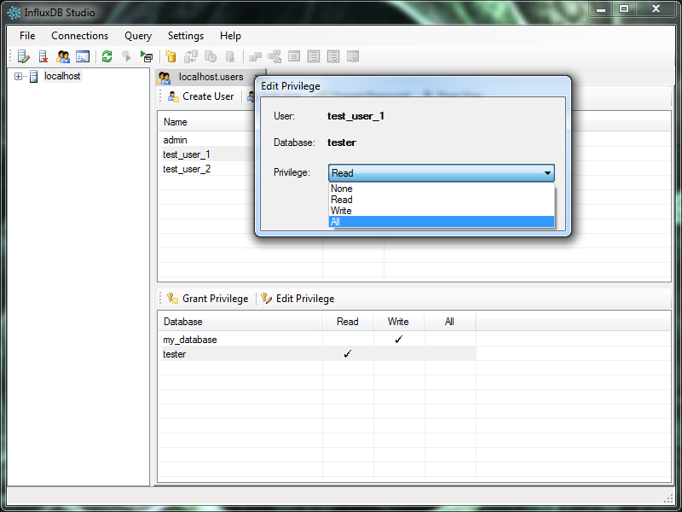This screenshot has width=682, height=512.
Task: Click the green refresh toolbar icon
Action: pyautogui.click(x=107, y=56)
